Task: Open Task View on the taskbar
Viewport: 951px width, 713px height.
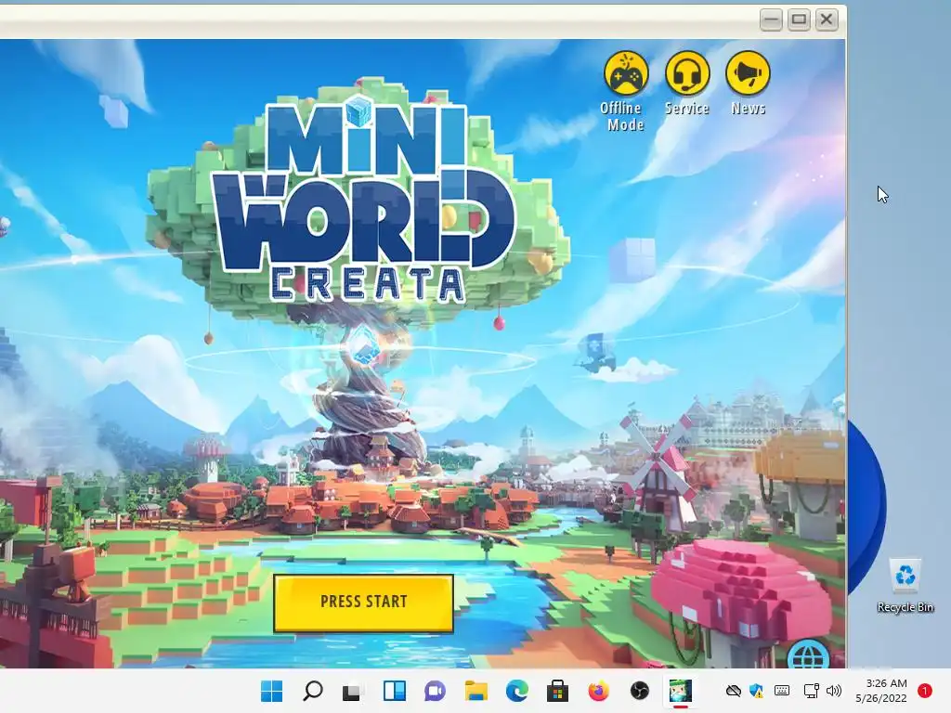Action: point(352,691)
